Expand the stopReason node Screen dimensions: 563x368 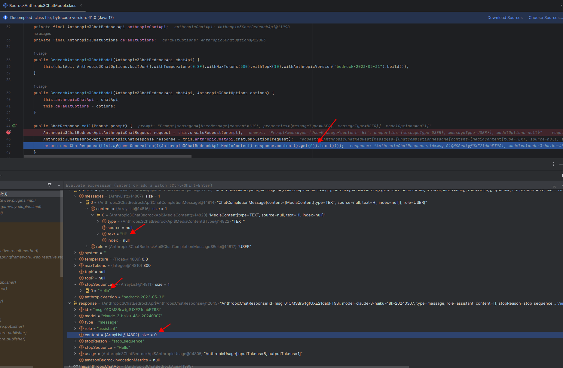pyautogui.click(x=75, y=341)
